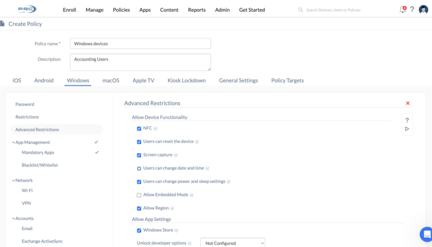The image size is (432, 247).
Task: Close Advanced Restrictions with red X
Action: click(x=408, y=103)
